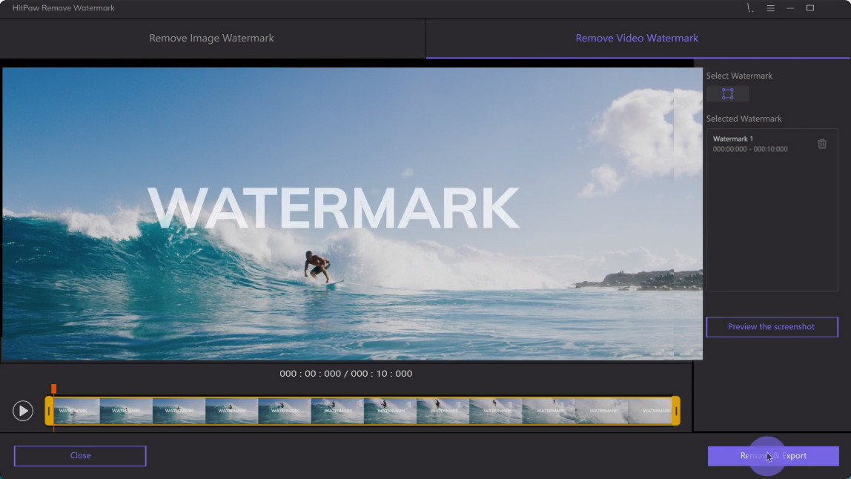The image size is (851, 479).
Task: Click the left yellow trim handle
Action: (49, 411)
